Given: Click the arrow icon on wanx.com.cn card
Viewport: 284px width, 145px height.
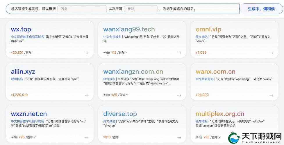Looking at the screenshot, I should [271, 95].
